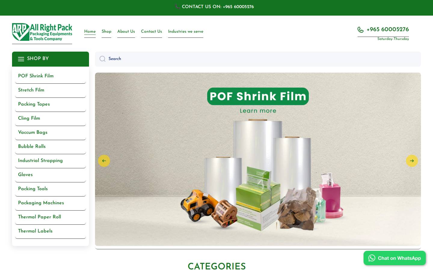Open the Contact Us page
This screenshot has width=433, height=270.
pyautogui.click(x=152, y=31)
